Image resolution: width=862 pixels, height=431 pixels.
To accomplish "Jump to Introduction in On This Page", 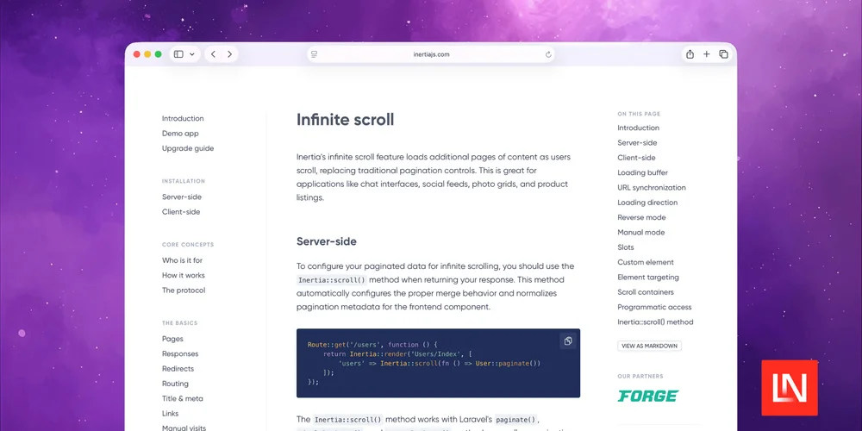I will pyautogui.click(x=638, y=128).
